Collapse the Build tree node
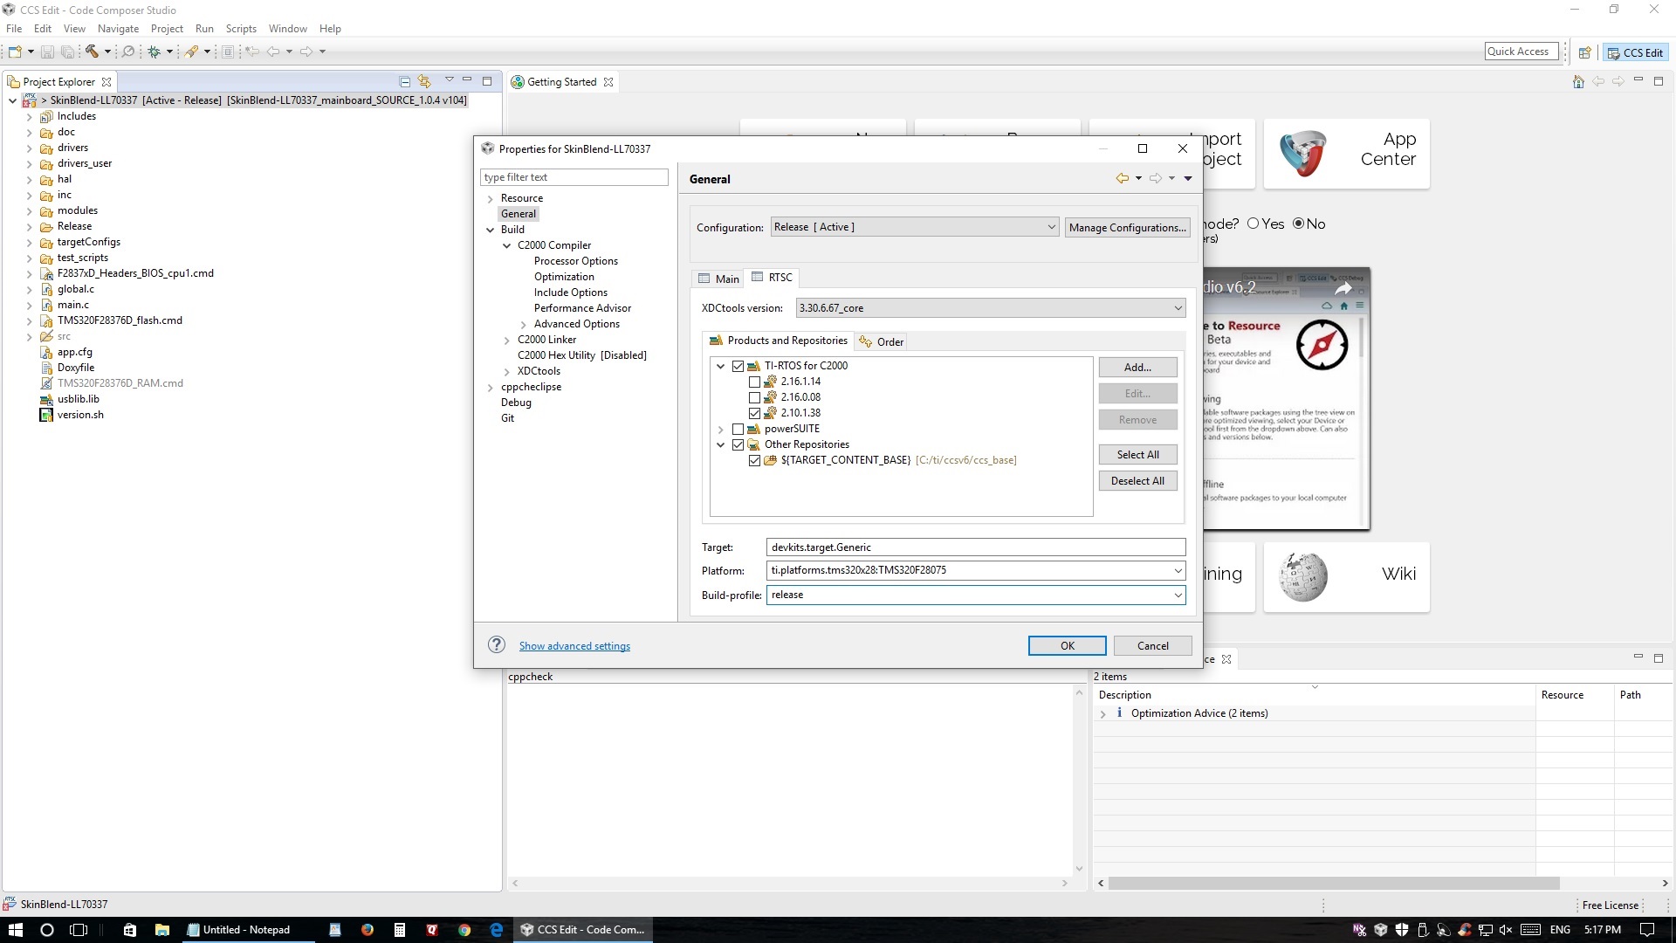This screenshot has width=1676, height=943. point(491,230)
